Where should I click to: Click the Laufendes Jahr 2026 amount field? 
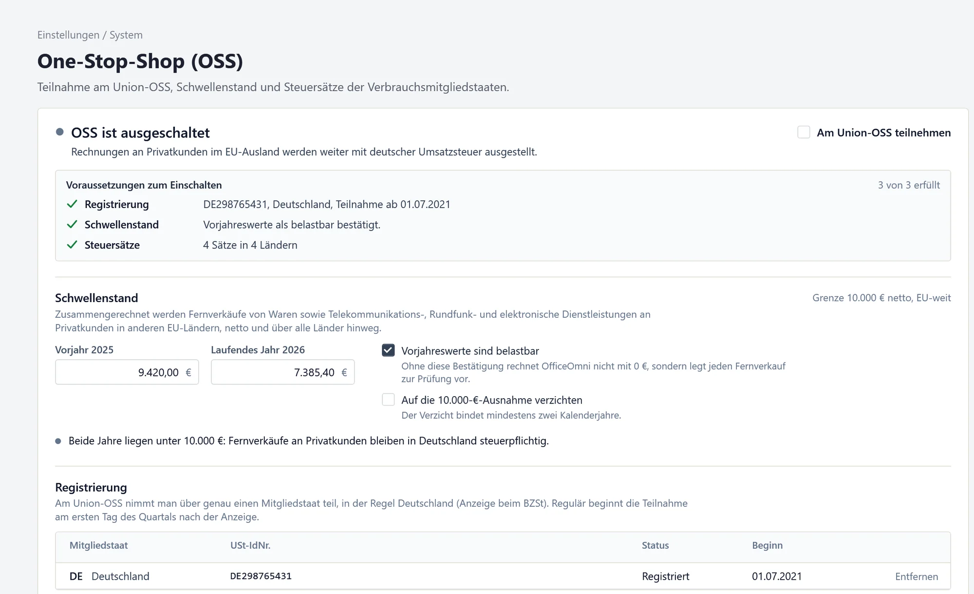click(282, 372)
